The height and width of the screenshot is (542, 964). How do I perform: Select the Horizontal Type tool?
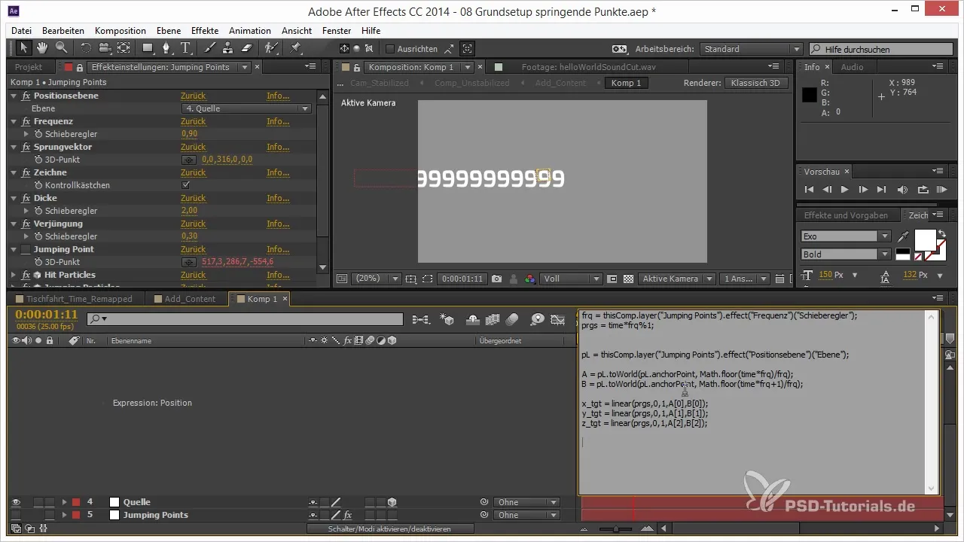[x=186, y=48]
